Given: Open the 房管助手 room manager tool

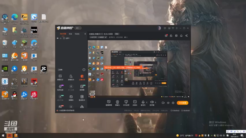Looking at the screenshot, I should point(71,78).
